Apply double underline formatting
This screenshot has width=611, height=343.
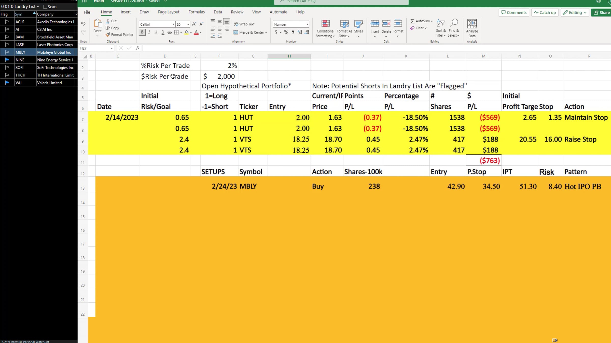tap(163, 32)
